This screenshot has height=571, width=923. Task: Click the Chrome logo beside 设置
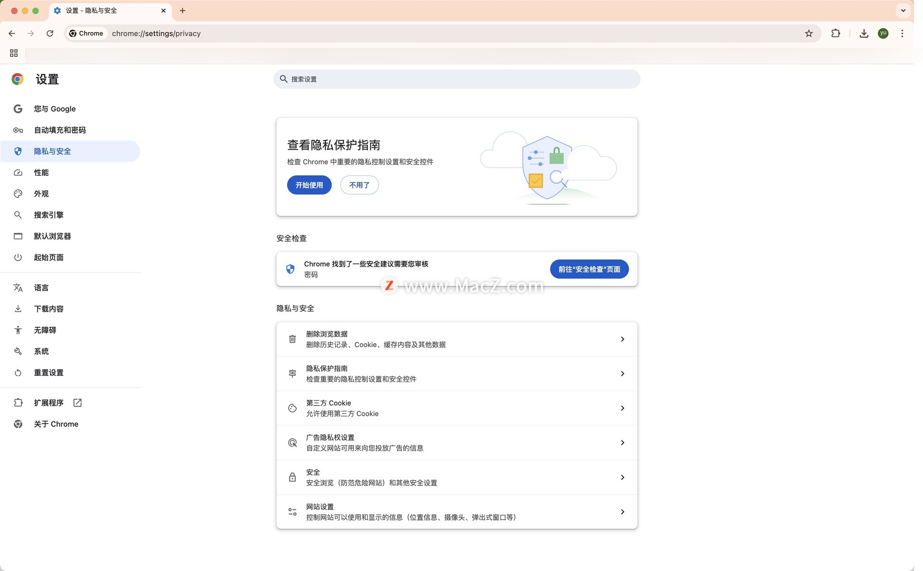coord(18,79)
